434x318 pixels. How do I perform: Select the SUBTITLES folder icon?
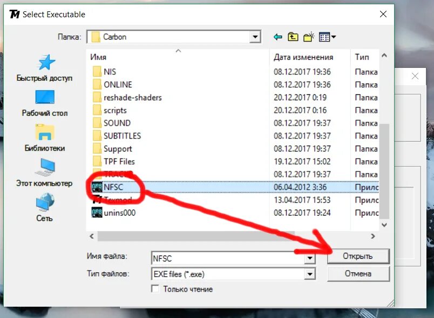97,136
